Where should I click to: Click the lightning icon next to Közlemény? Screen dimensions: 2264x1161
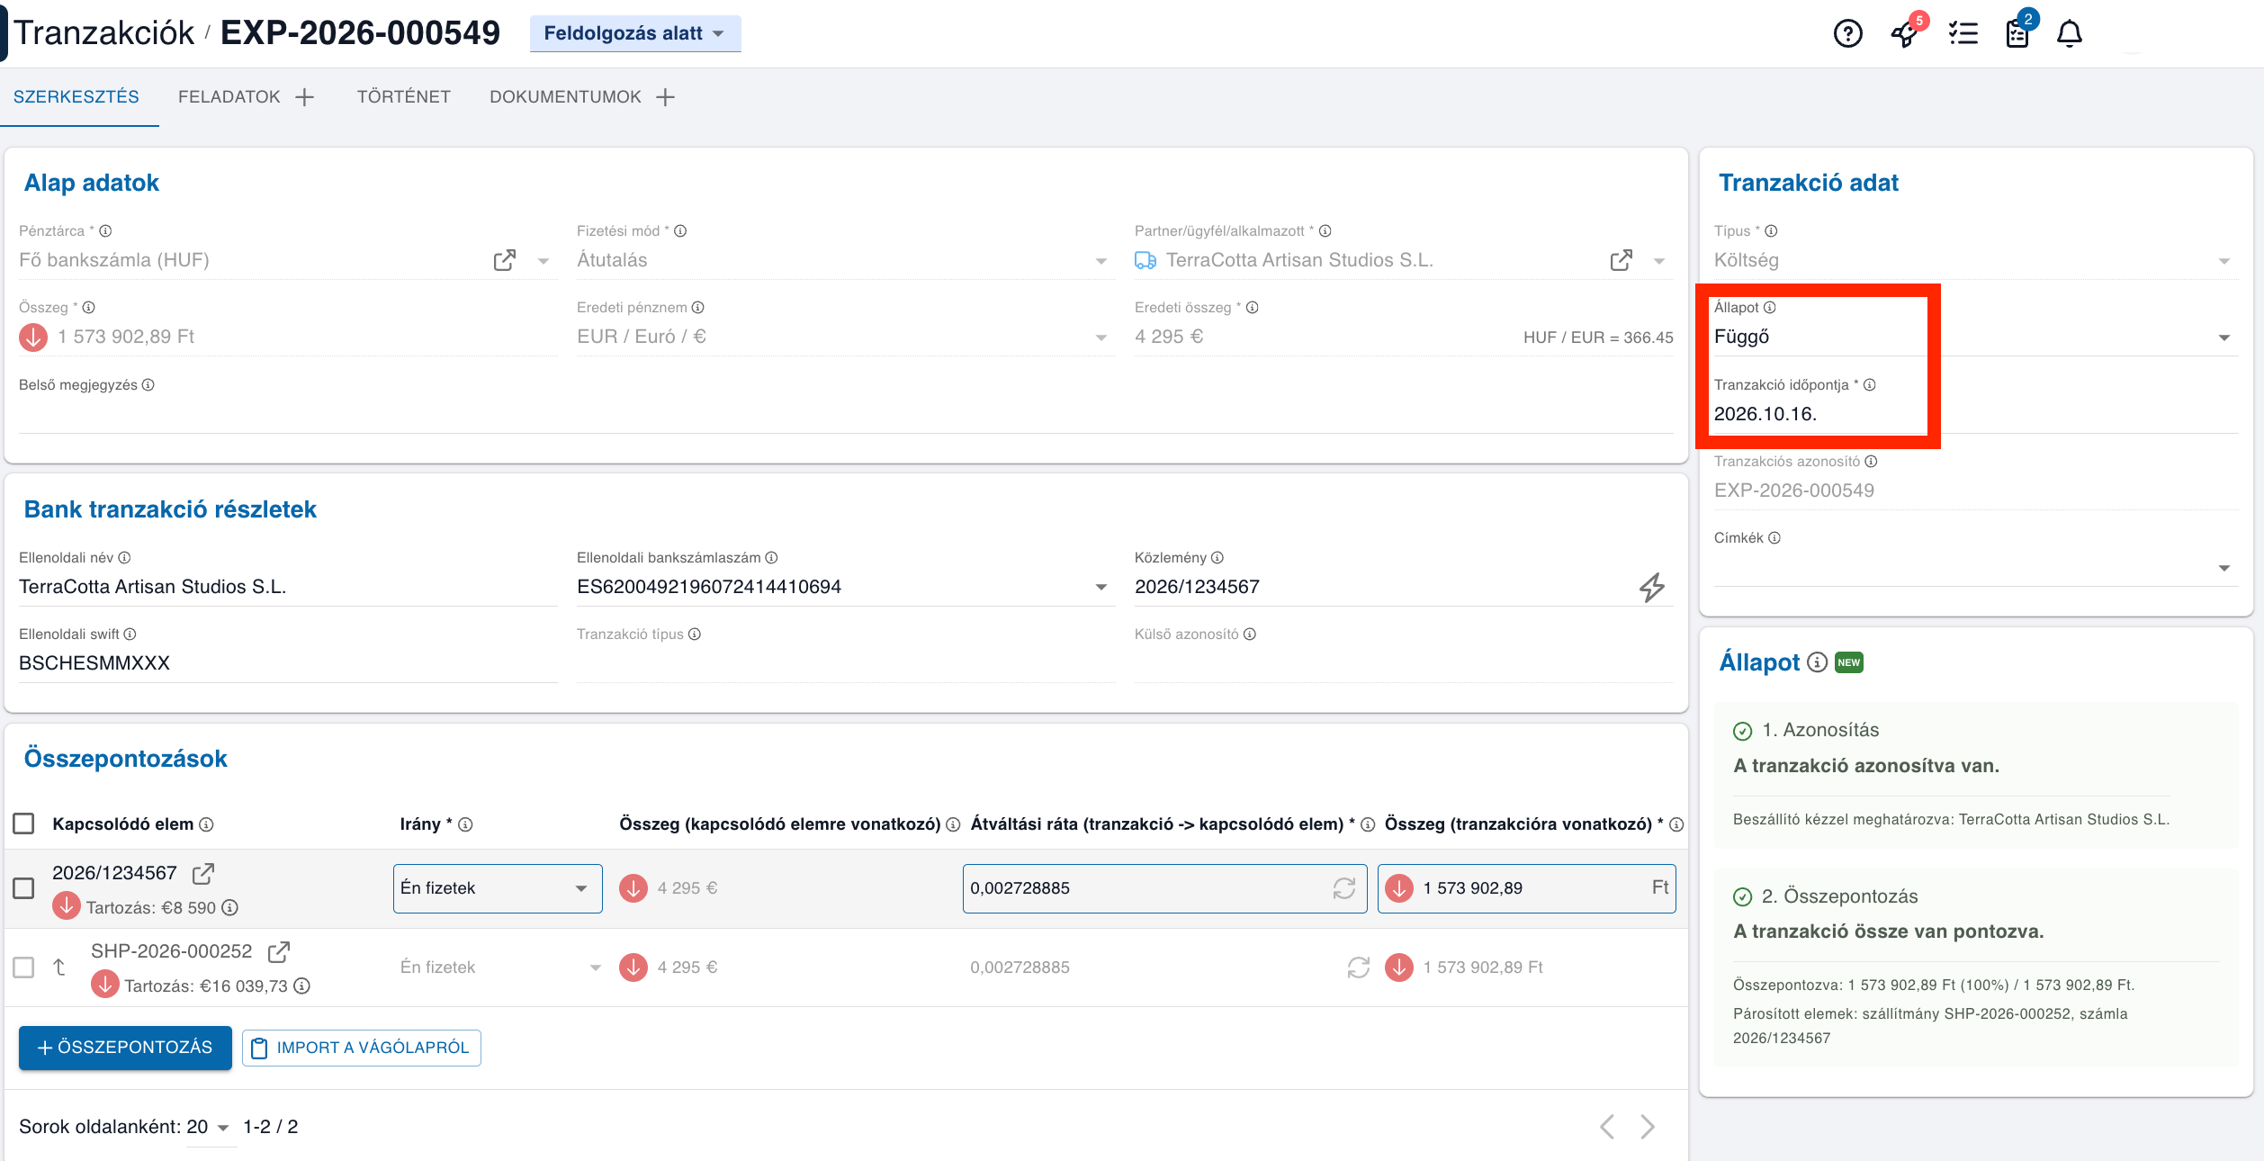[x=1651, y=587]
